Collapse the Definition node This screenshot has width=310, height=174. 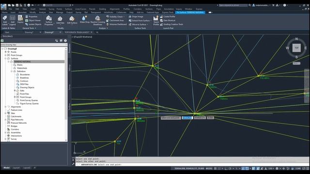click(12, 71)
